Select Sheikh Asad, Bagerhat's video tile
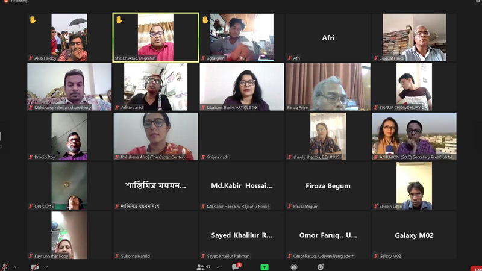This screenshot has width=482, height=271. point(156,37)
